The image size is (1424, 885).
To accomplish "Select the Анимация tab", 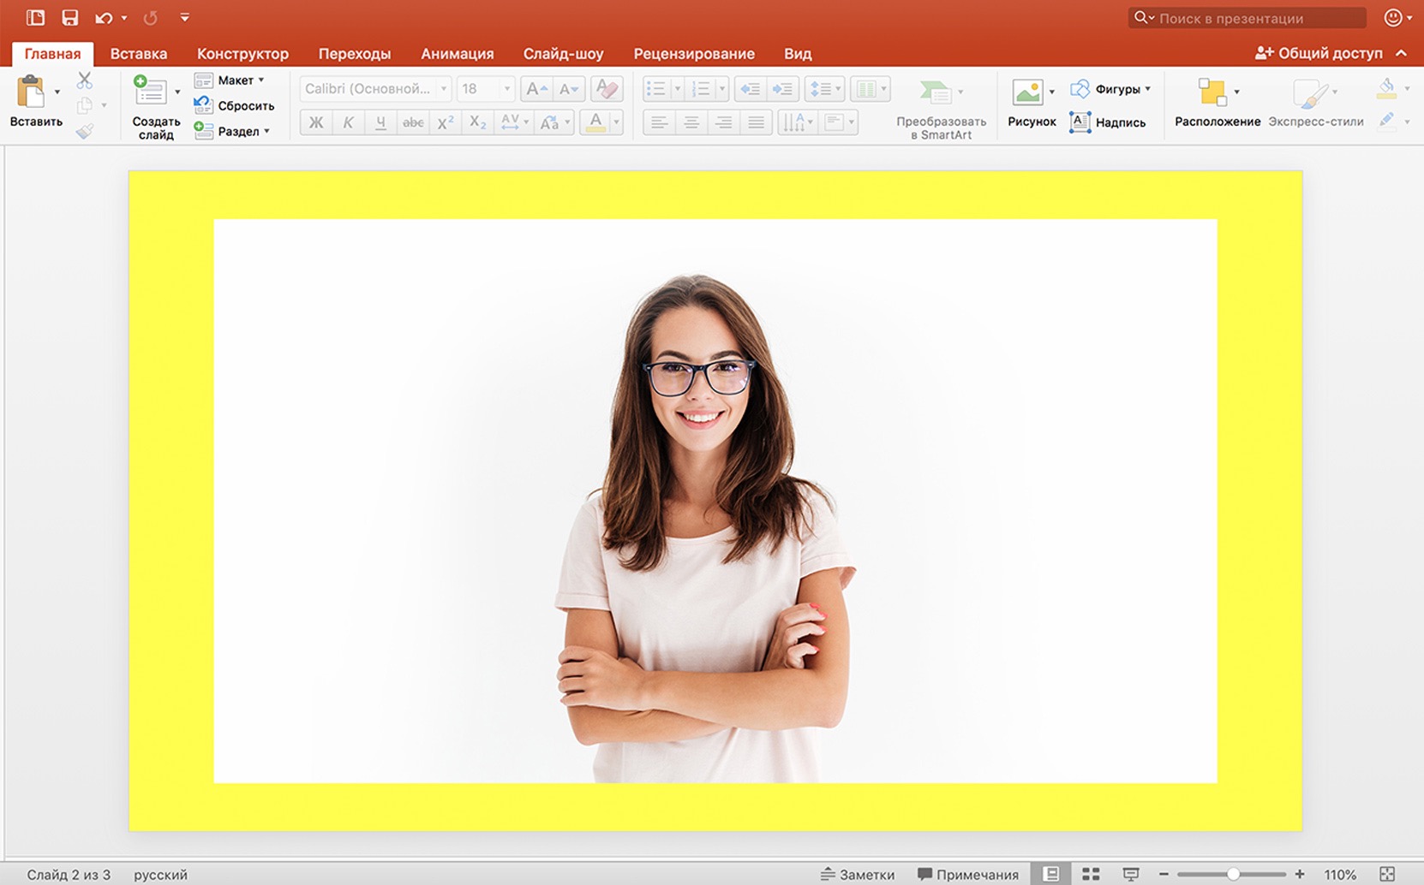I will tap(458, 53).
